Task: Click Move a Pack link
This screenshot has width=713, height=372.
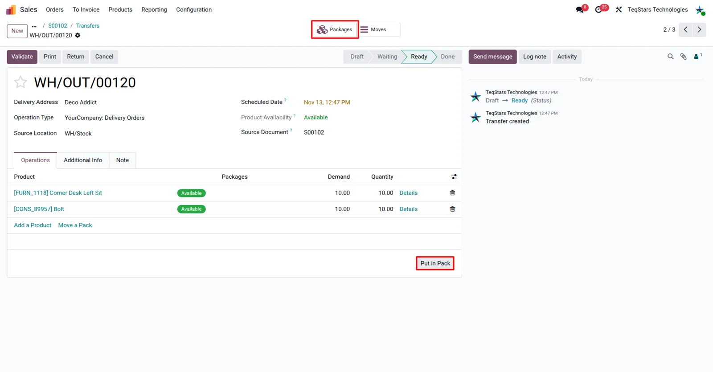Action: (75, 225)
